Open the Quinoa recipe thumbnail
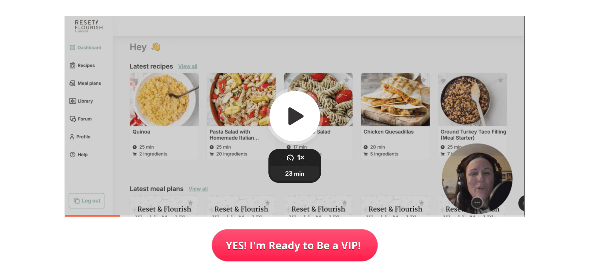Viewport: 605px width, 271px height. point(164,100)
